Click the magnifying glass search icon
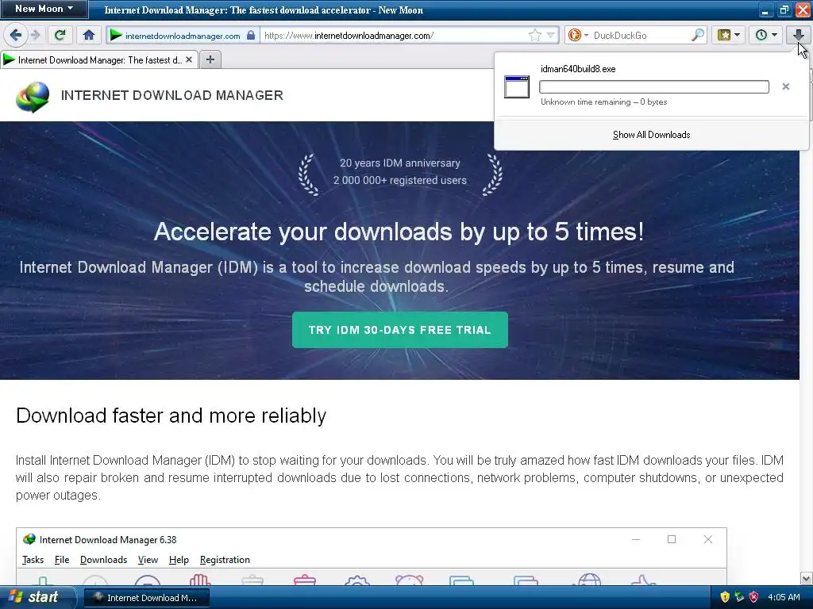This screenshot has height=609, width=813. [x=698, y=35]
